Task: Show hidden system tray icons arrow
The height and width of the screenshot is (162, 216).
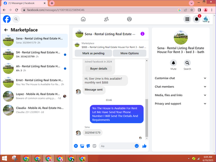Action: point(189,159)
